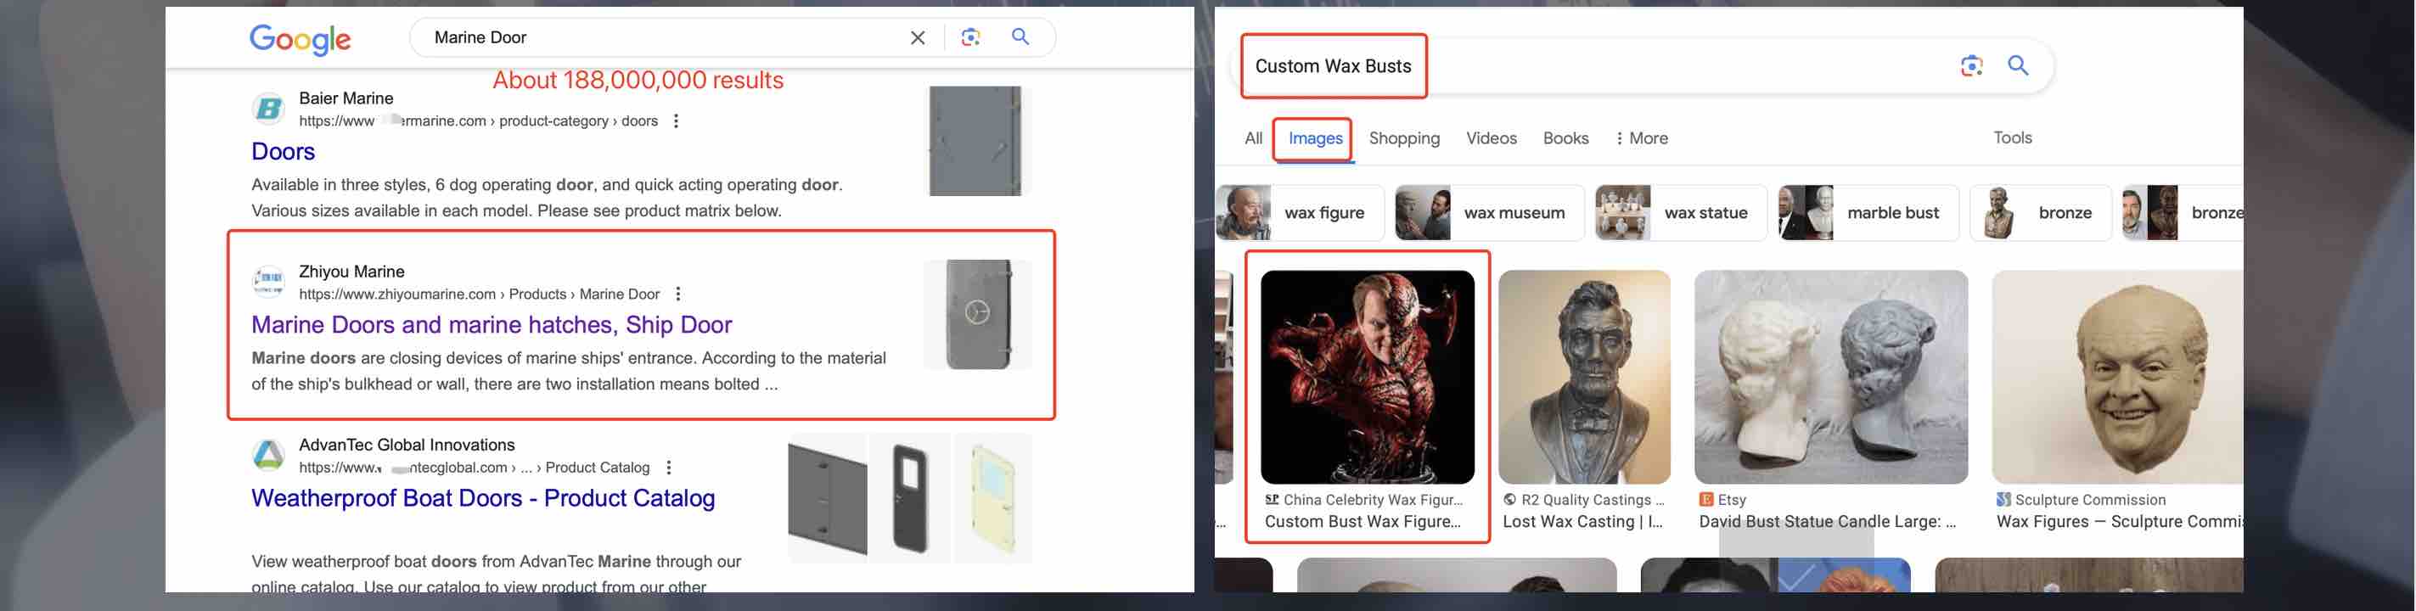This screenshot has width=2416, height=611.
Task: Select the wax figure suggestion chip
Action: [1300, 213]
